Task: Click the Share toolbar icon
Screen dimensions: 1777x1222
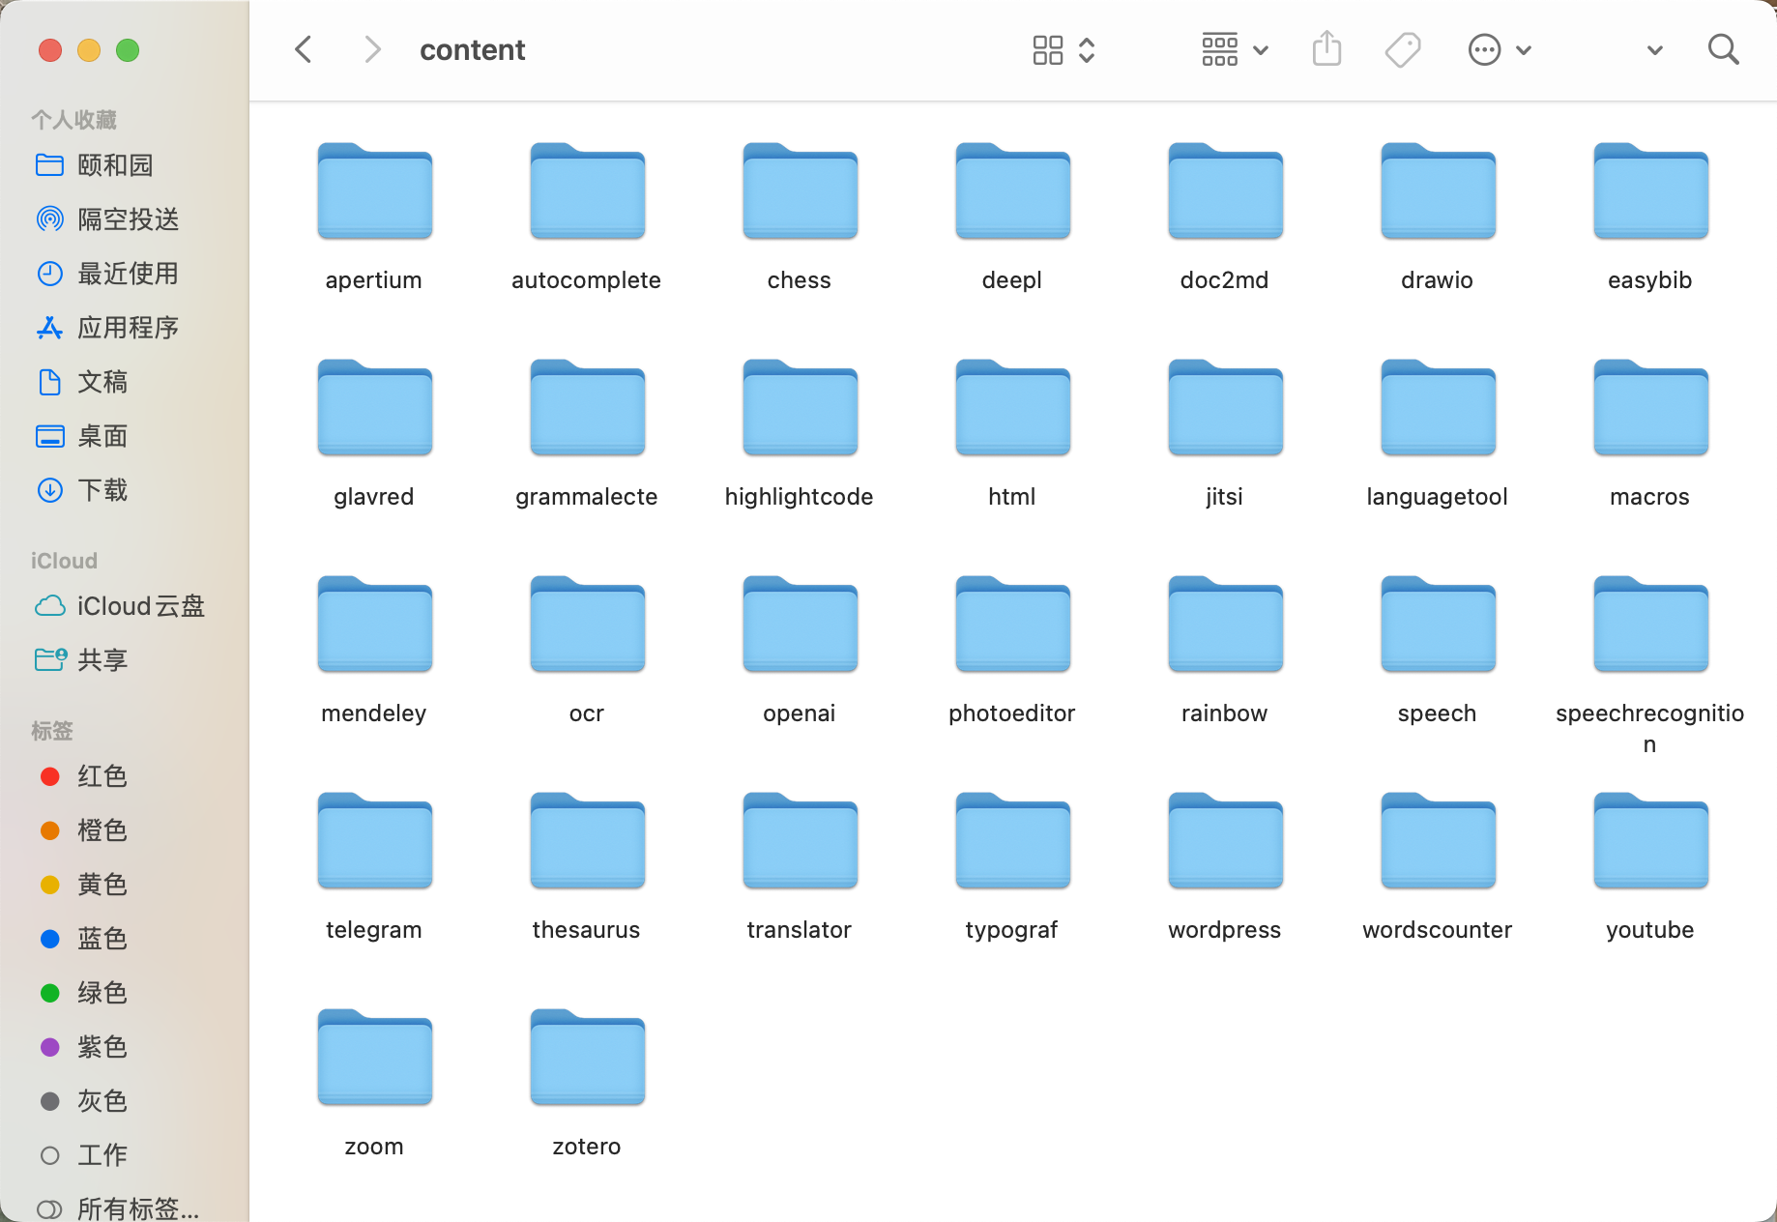Action: (x=1327, y=48)
